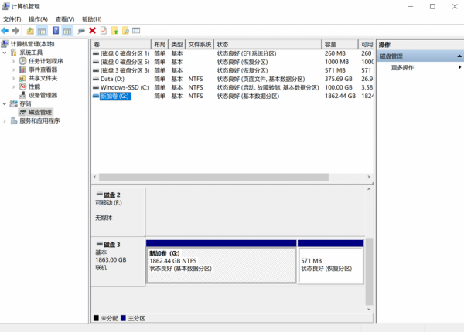Viewport: 464px width, 332px height.
Task: Select the Data (D:) volume row
Action: click(x=232, y=80)
